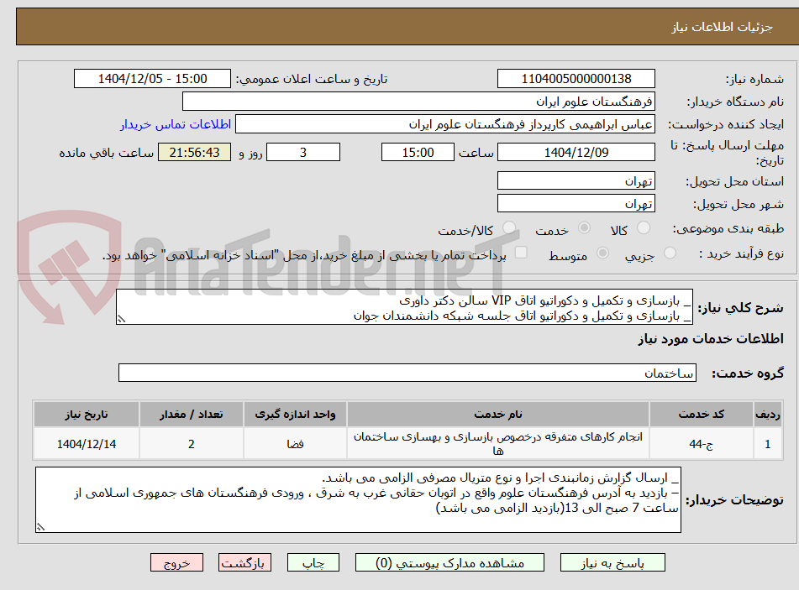The height and width of the screenshot is (590, 799).
Task: Click the deadline time field 15:00
Action: pyautogui.click(x=418, y=152)
